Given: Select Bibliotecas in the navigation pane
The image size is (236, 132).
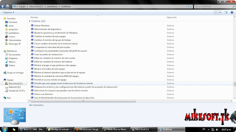Looking at the screenshot, I should (x=12, y=51).
